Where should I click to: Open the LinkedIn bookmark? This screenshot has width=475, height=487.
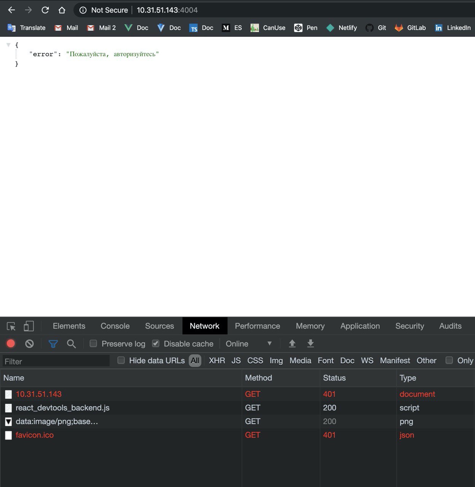(x=453, y=28)
